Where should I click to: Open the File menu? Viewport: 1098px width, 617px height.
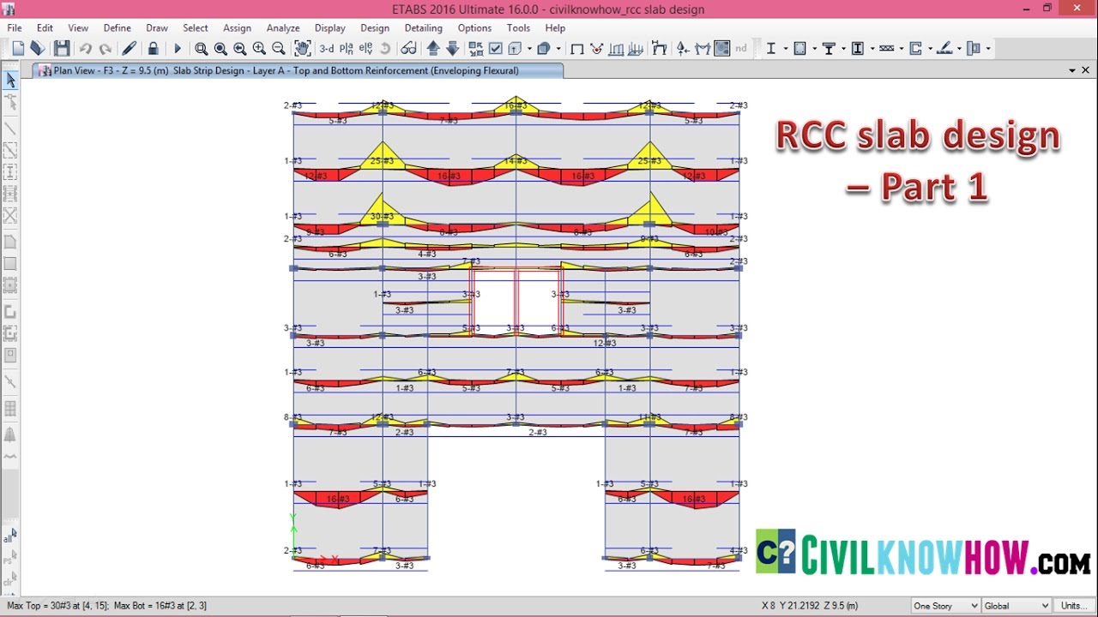point(15,28)
